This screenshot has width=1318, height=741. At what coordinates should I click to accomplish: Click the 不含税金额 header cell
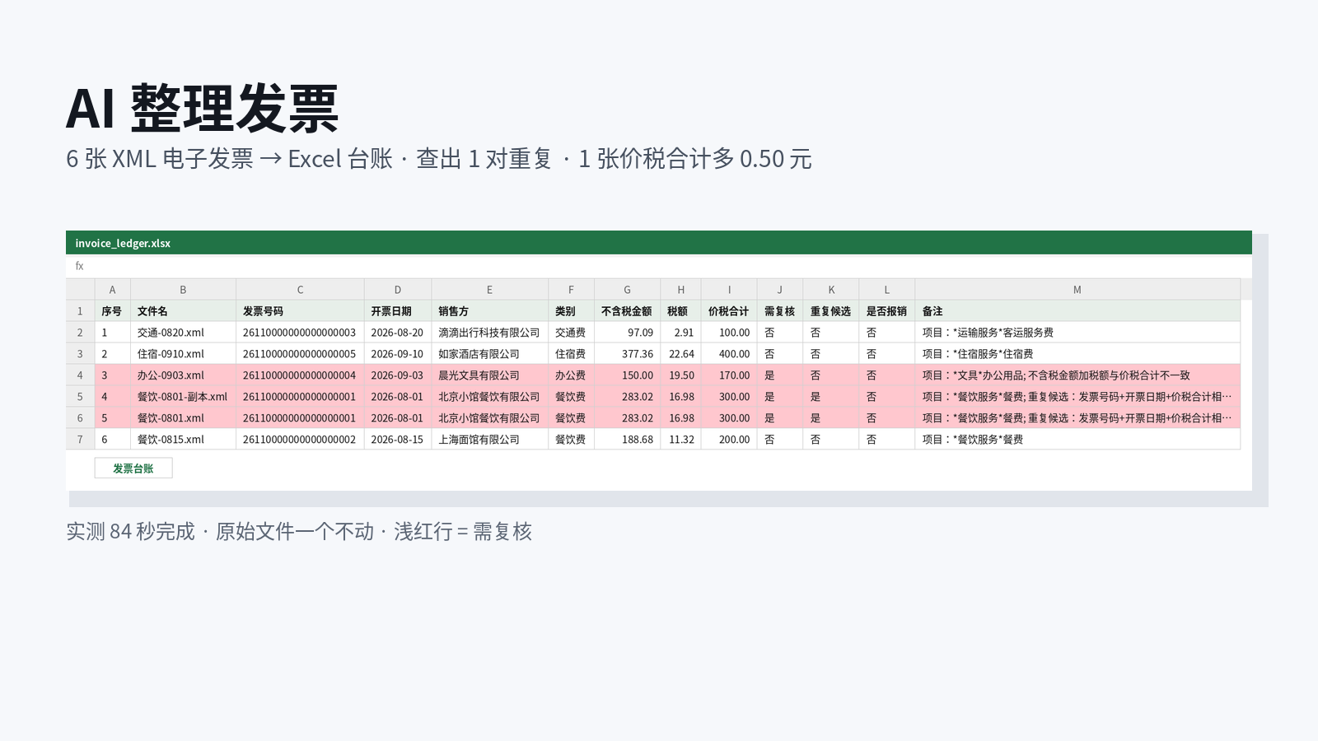click(628, 311)
